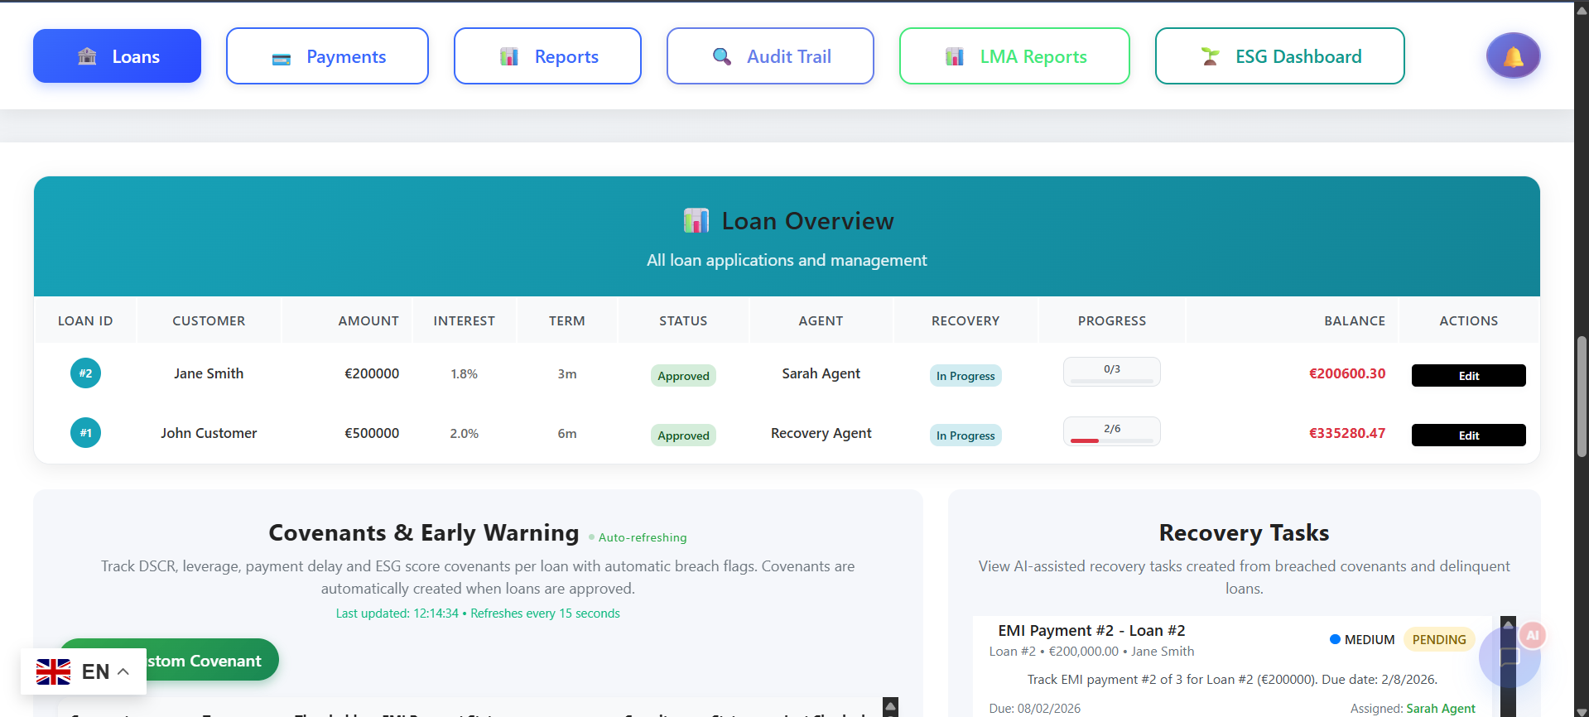Screen dimensions: 1589x717
Task: Click the 2/6 progress bar for loan #1
Action: (x=1112, y=431)
